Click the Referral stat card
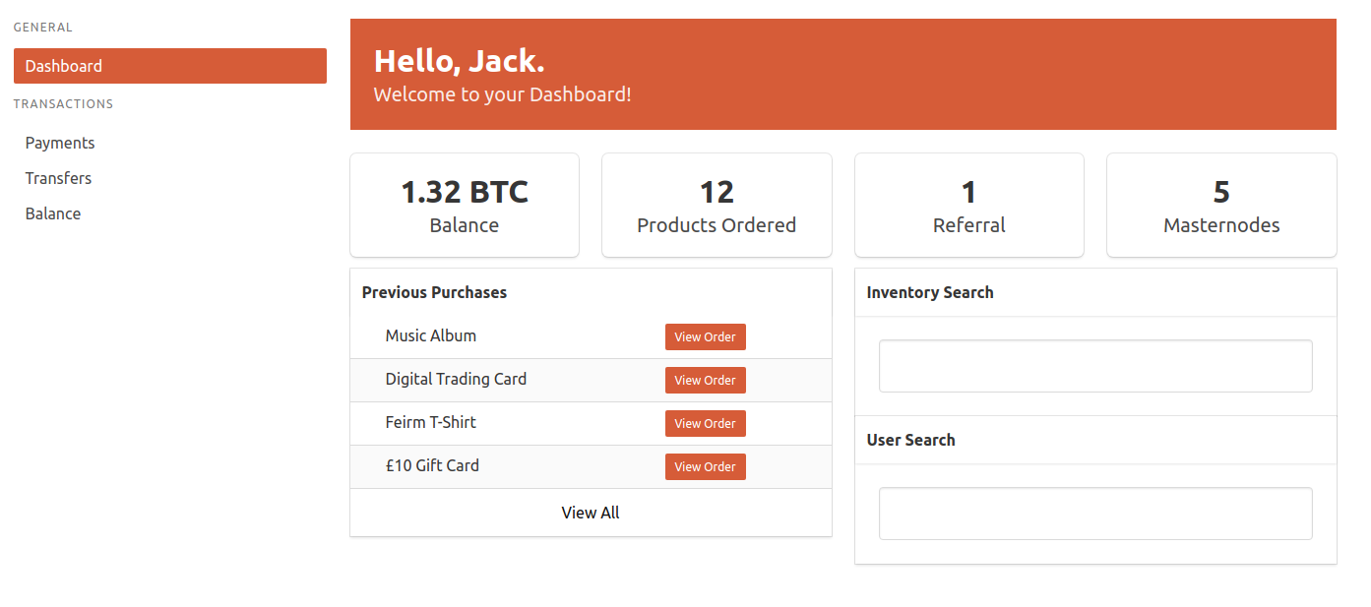 click(x=969, y=205)
